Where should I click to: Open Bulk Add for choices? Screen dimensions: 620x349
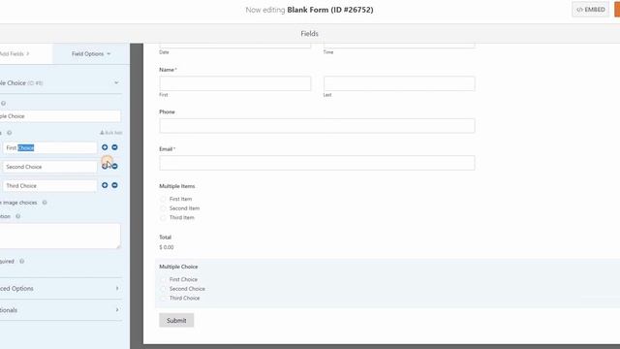(111, 133)
